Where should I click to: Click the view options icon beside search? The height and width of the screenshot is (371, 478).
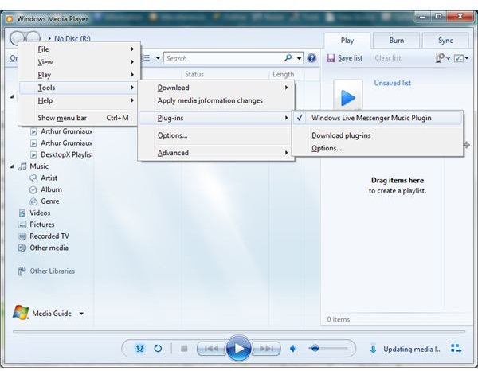(x=147, y=57)
